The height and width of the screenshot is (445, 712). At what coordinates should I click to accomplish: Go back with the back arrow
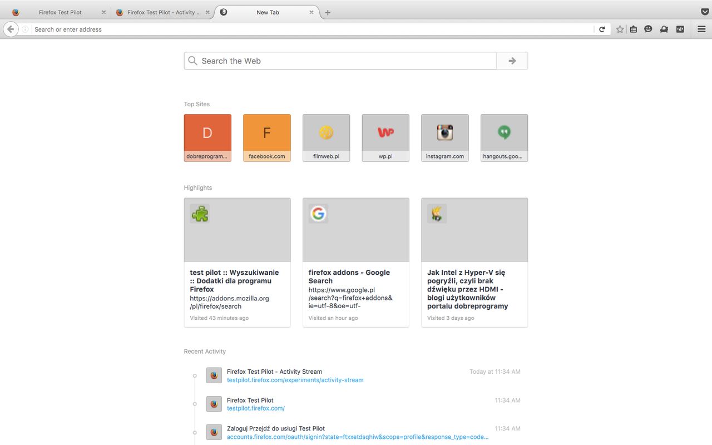[10, 29]
